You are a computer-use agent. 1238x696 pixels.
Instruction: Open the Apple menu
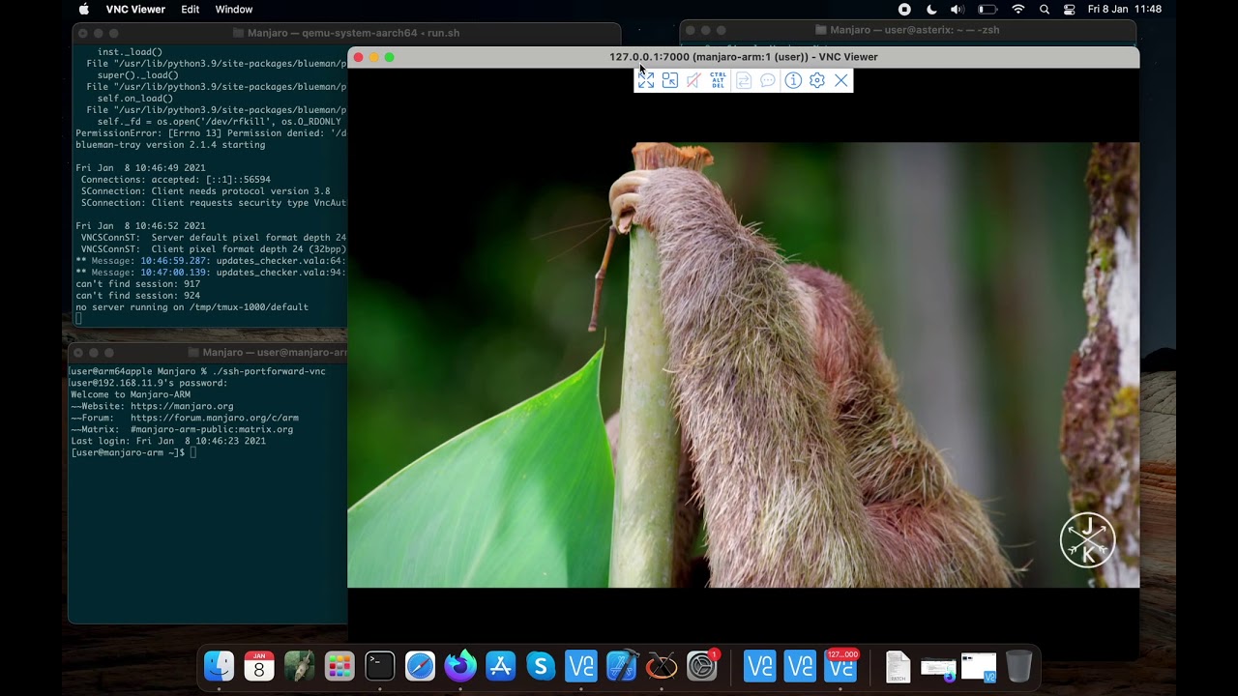click(84, 10)
